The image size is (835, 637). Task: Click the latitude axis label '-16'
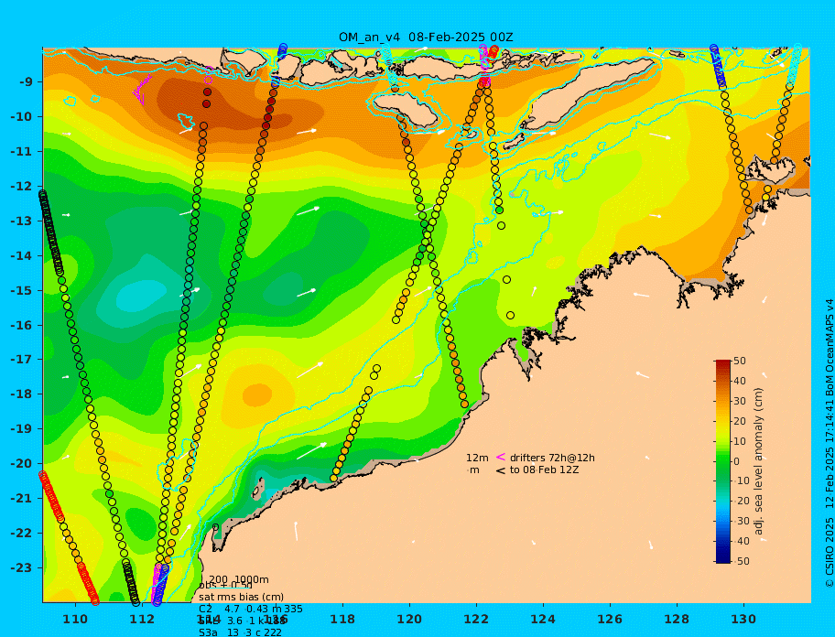[22, 325]
